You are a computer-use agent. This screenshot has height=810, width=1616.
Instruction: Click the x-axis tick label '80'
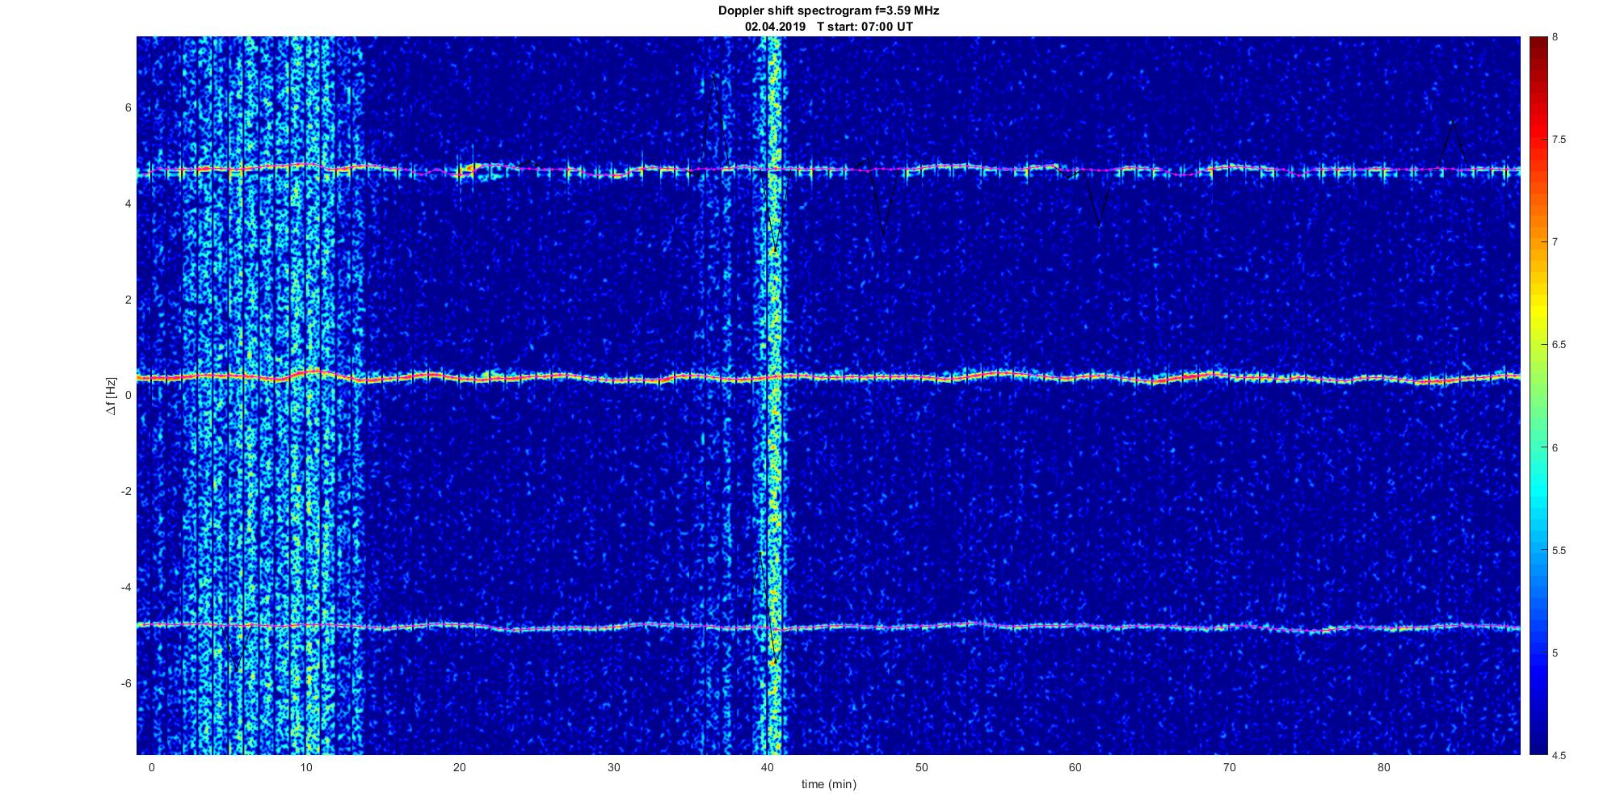1384,768
